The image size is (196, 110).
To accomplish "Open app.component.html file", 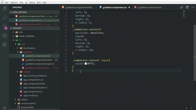I will (x=34, y=84).
